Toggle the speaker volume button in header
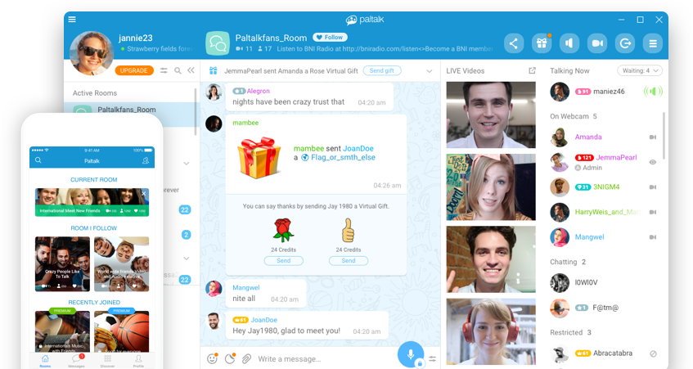 [569, 43]
